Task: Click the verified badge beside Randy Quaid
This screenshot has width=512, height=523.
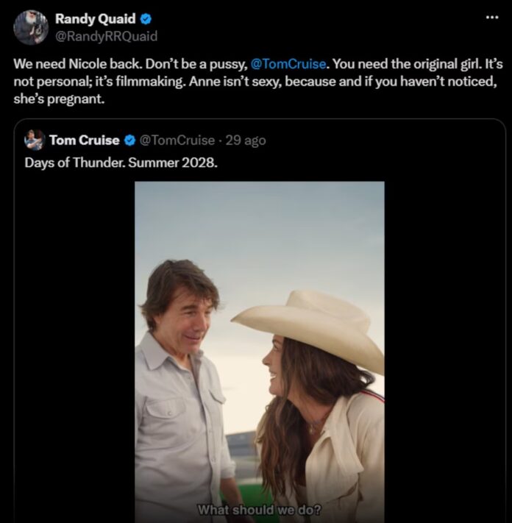Action: coord(146,19)
